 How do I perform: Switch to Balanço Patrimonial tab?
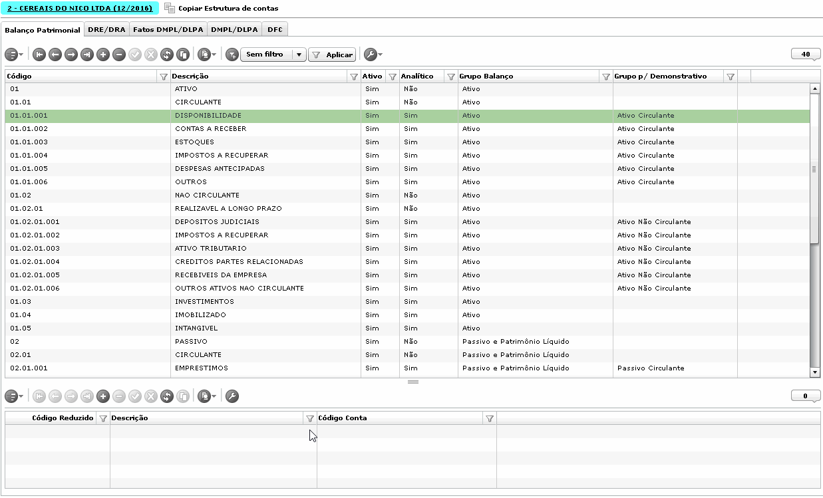pyautogui.click(x=43, y=30)
